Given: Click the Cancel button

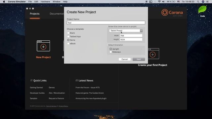Looking at the screenshot, I should pos(125,59).
